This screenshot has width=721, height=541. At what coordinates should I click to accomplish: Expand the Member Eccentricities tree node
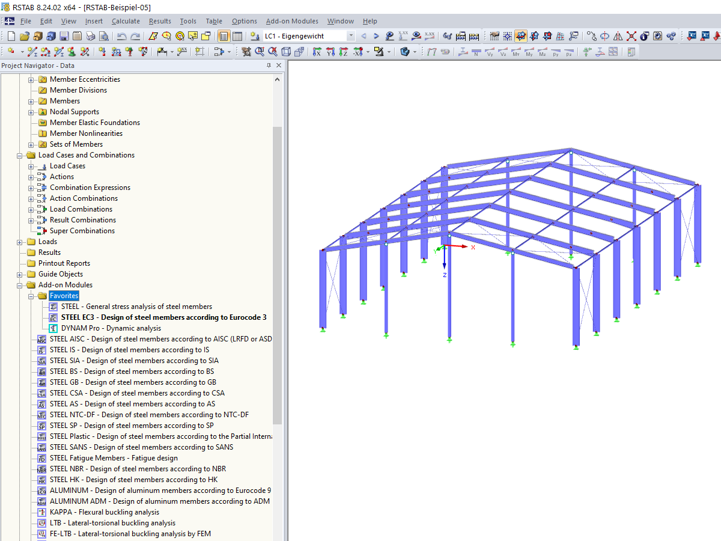click(31, 79)
